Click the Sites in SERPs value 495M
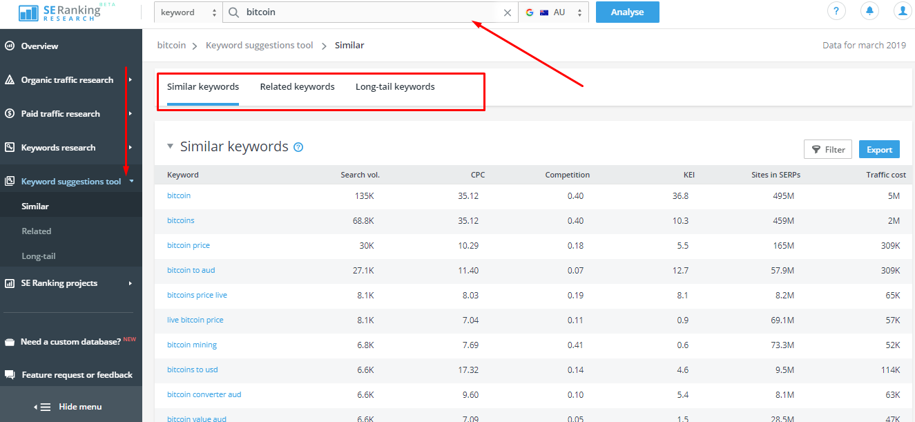This screenshot has width=915, height=422. tap(784, 196)
